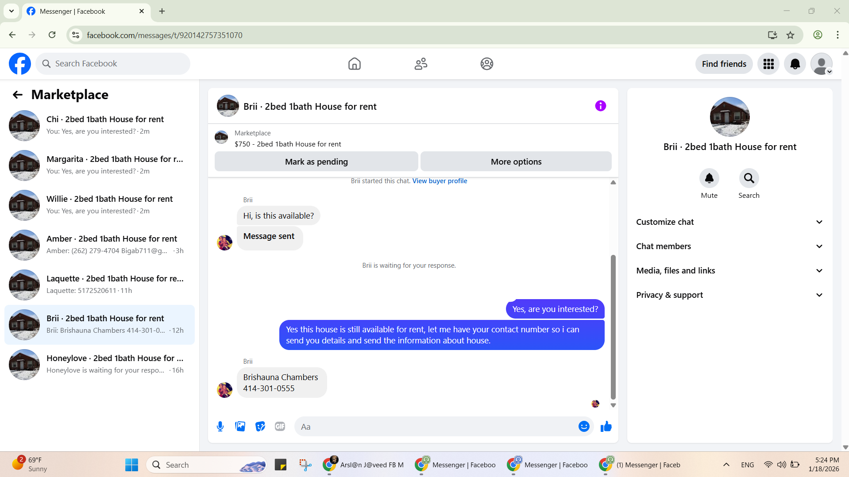
Task: Open a new browser tab
Action: point(162,11)
